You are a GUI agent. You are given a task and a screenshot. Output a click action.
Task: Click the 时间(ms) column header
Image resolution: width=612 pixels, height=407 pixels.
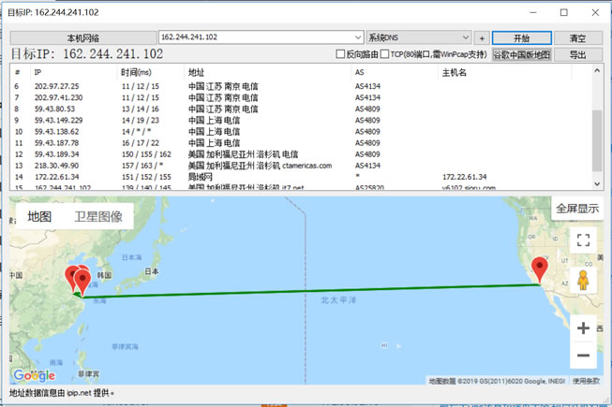150,72
